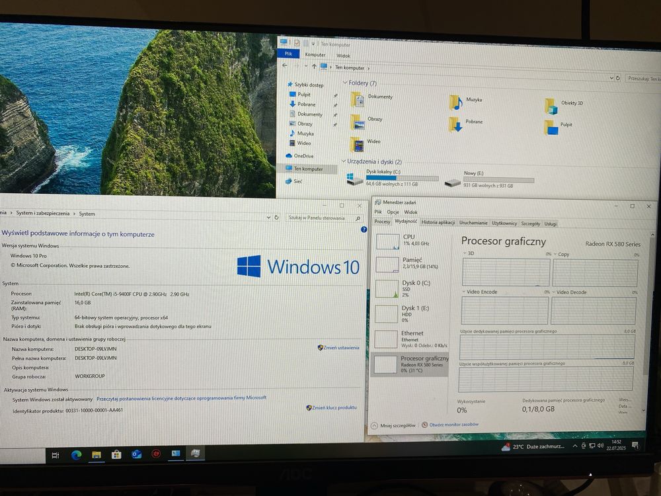Open the Dokumenty folder icon in Folders

pyautogui.click(x=358, y=100)
